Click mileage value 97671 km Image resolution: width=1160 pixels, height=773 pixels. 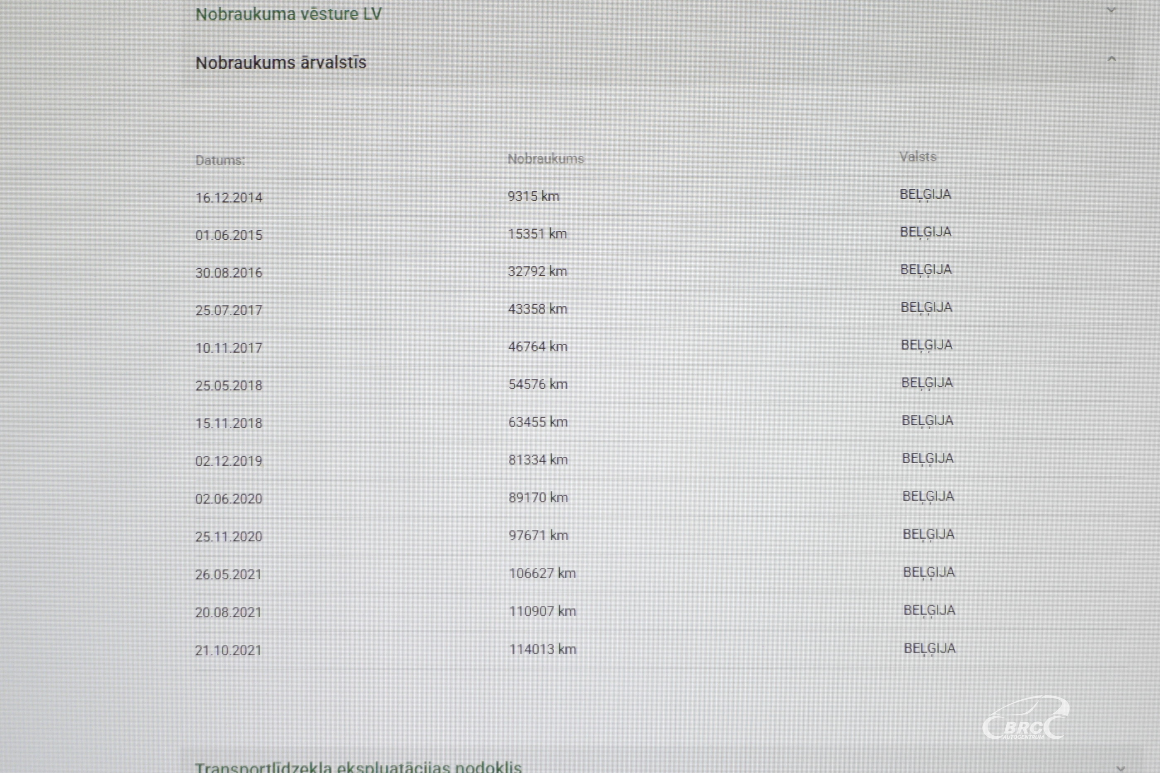coord(539,535)
